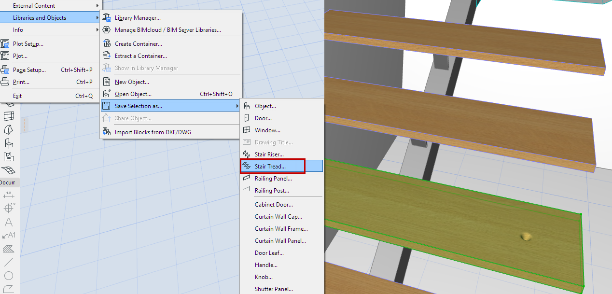Click the Open Object icon
The width and height of the screenshot is (612, 294).
pyautogui.click(x=107, y=94)
